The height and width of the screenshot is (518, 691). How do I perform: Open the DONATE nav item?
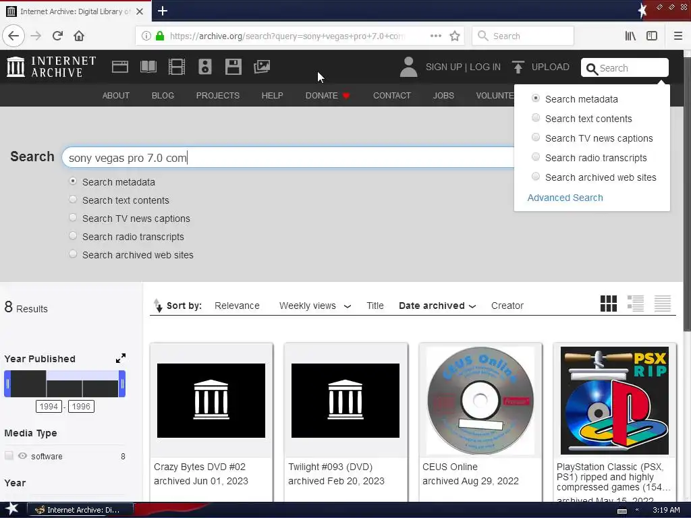pos(327,96)
